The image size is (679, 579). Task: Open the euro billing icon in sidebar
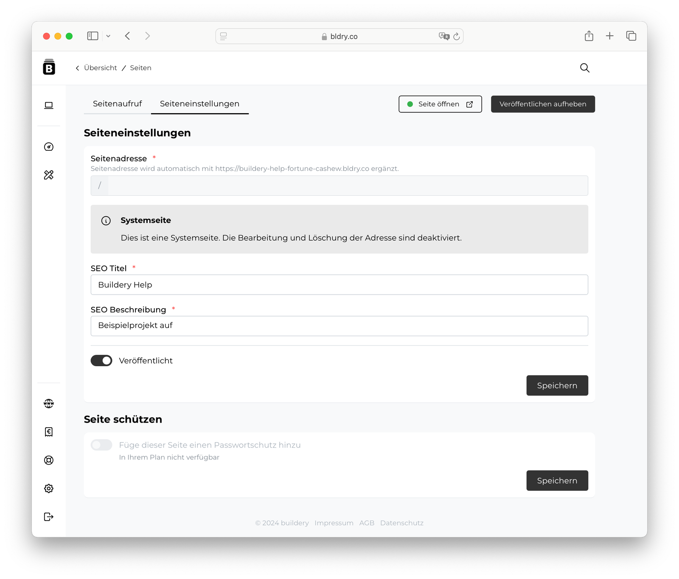[49, 431]
